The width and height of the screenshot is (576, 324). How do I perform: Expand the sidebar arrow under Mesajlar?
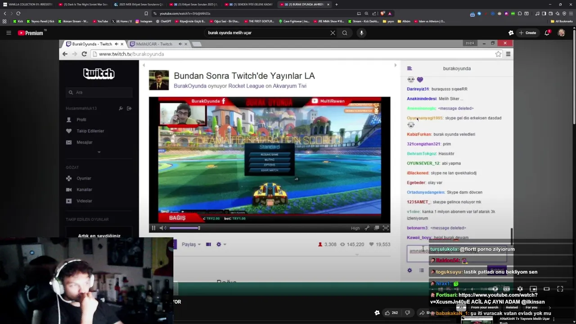click(x=99, y=152)
